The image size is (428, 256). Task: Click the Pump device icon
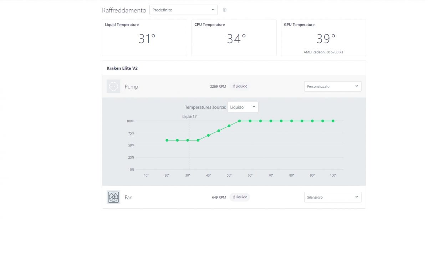113,87
